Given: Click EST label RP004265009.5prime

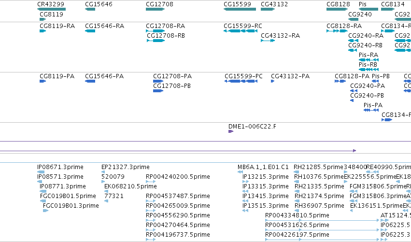Looking at the screenshot, I should 178,206.
